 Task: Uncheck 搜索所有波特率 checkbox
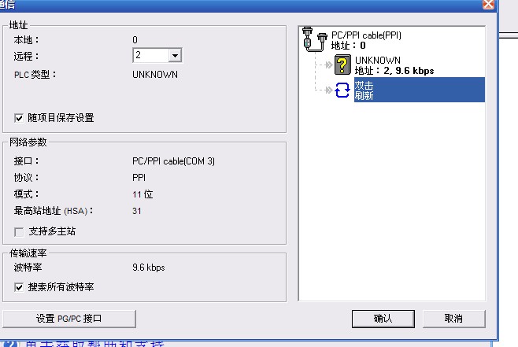(x=19, y=287)
